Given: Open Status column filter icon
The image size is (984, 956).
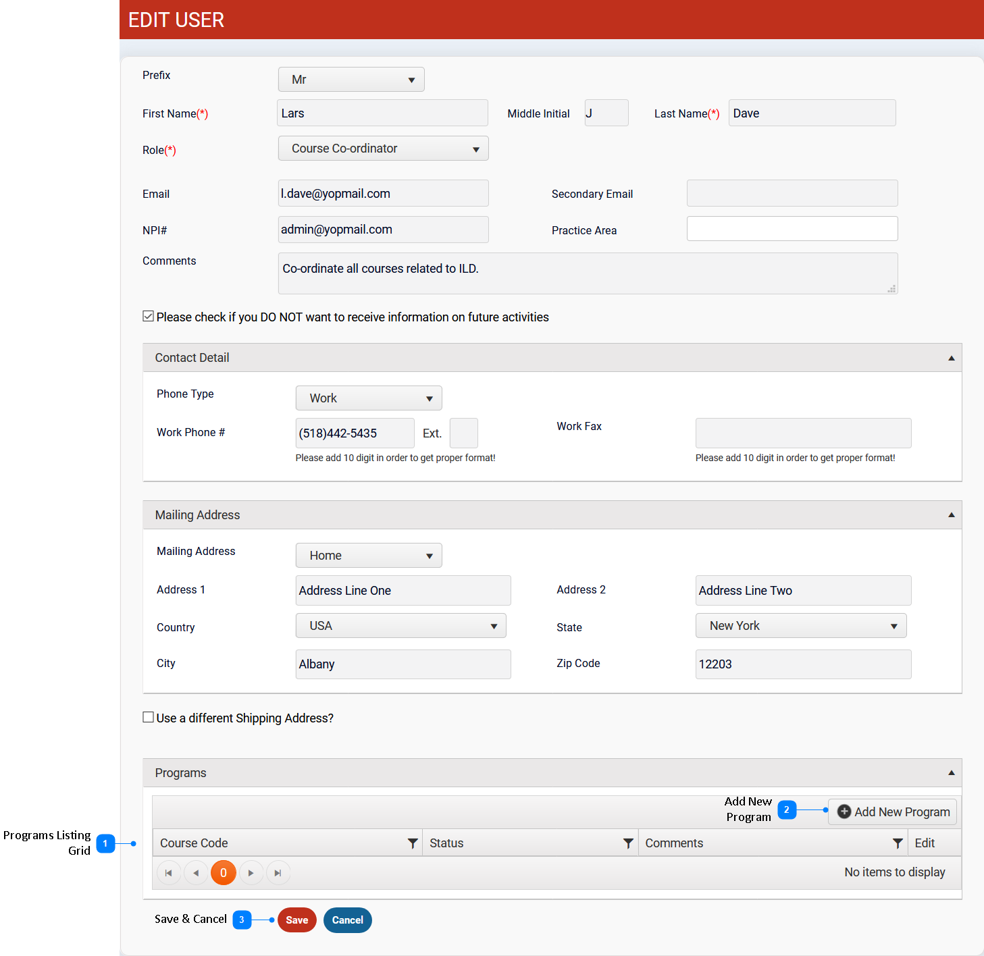Looking at the screenshot, I should (627, 843).
